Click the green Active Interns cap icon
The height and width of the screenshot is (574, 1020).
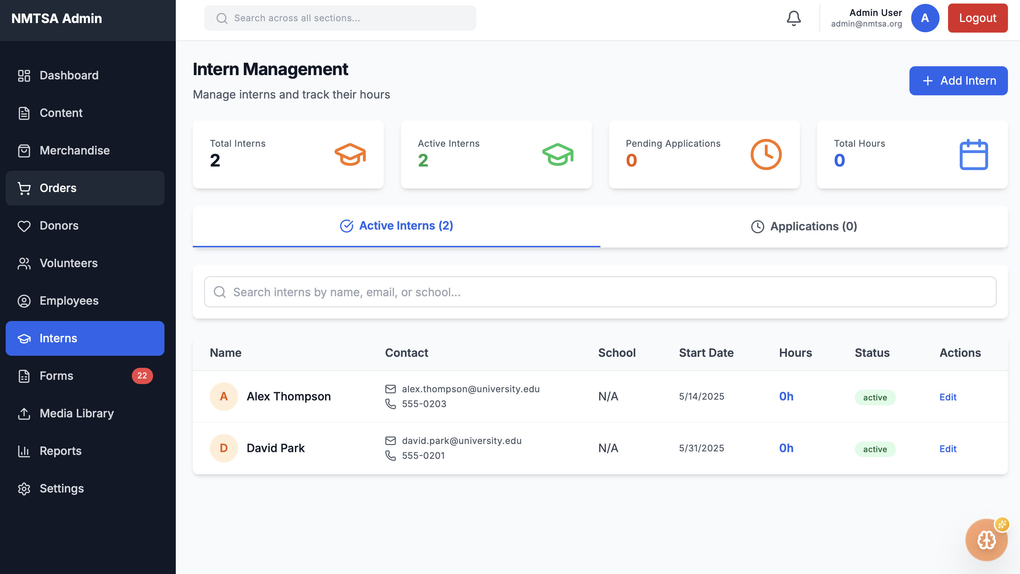coord(557,155)
